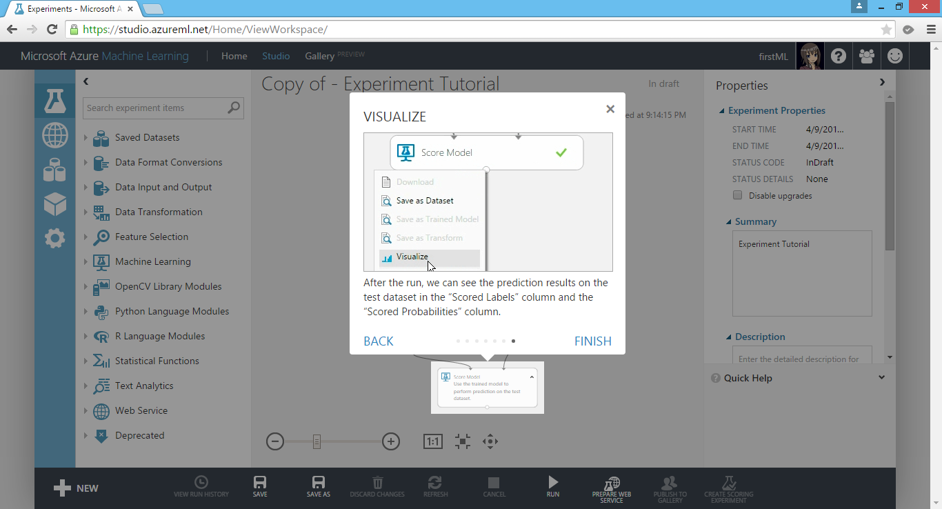The image size is (942, 509).
Task: Expand the Saved Datasets category
Action: tap(86, 137)
